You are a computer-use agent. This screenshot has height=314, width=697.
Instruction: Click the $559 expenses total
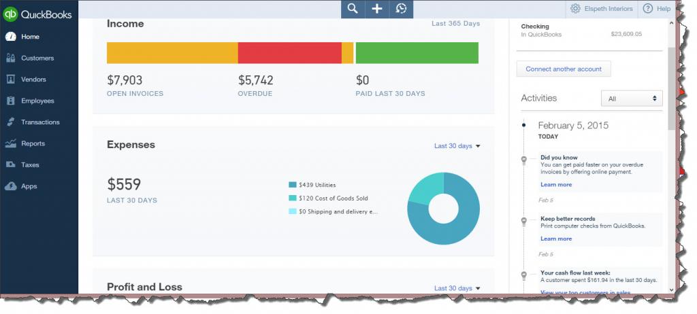click(124, 184)
